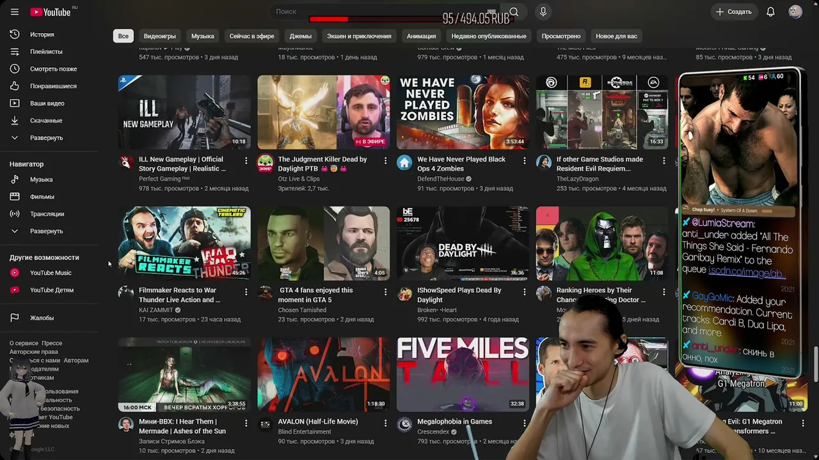The width and height of the screenshot is (819, 460).
Task: Open KAI ZAMMIT channel avatar
Action: (126, 293)
